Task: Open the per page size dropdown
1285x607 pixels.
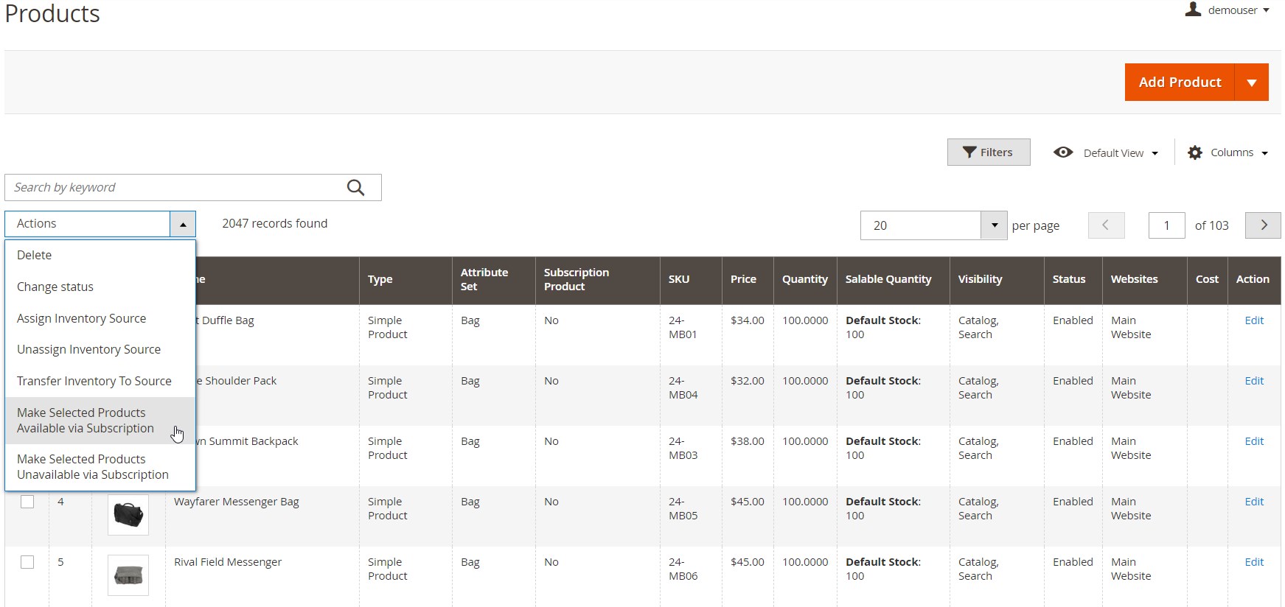Action: 994,225
